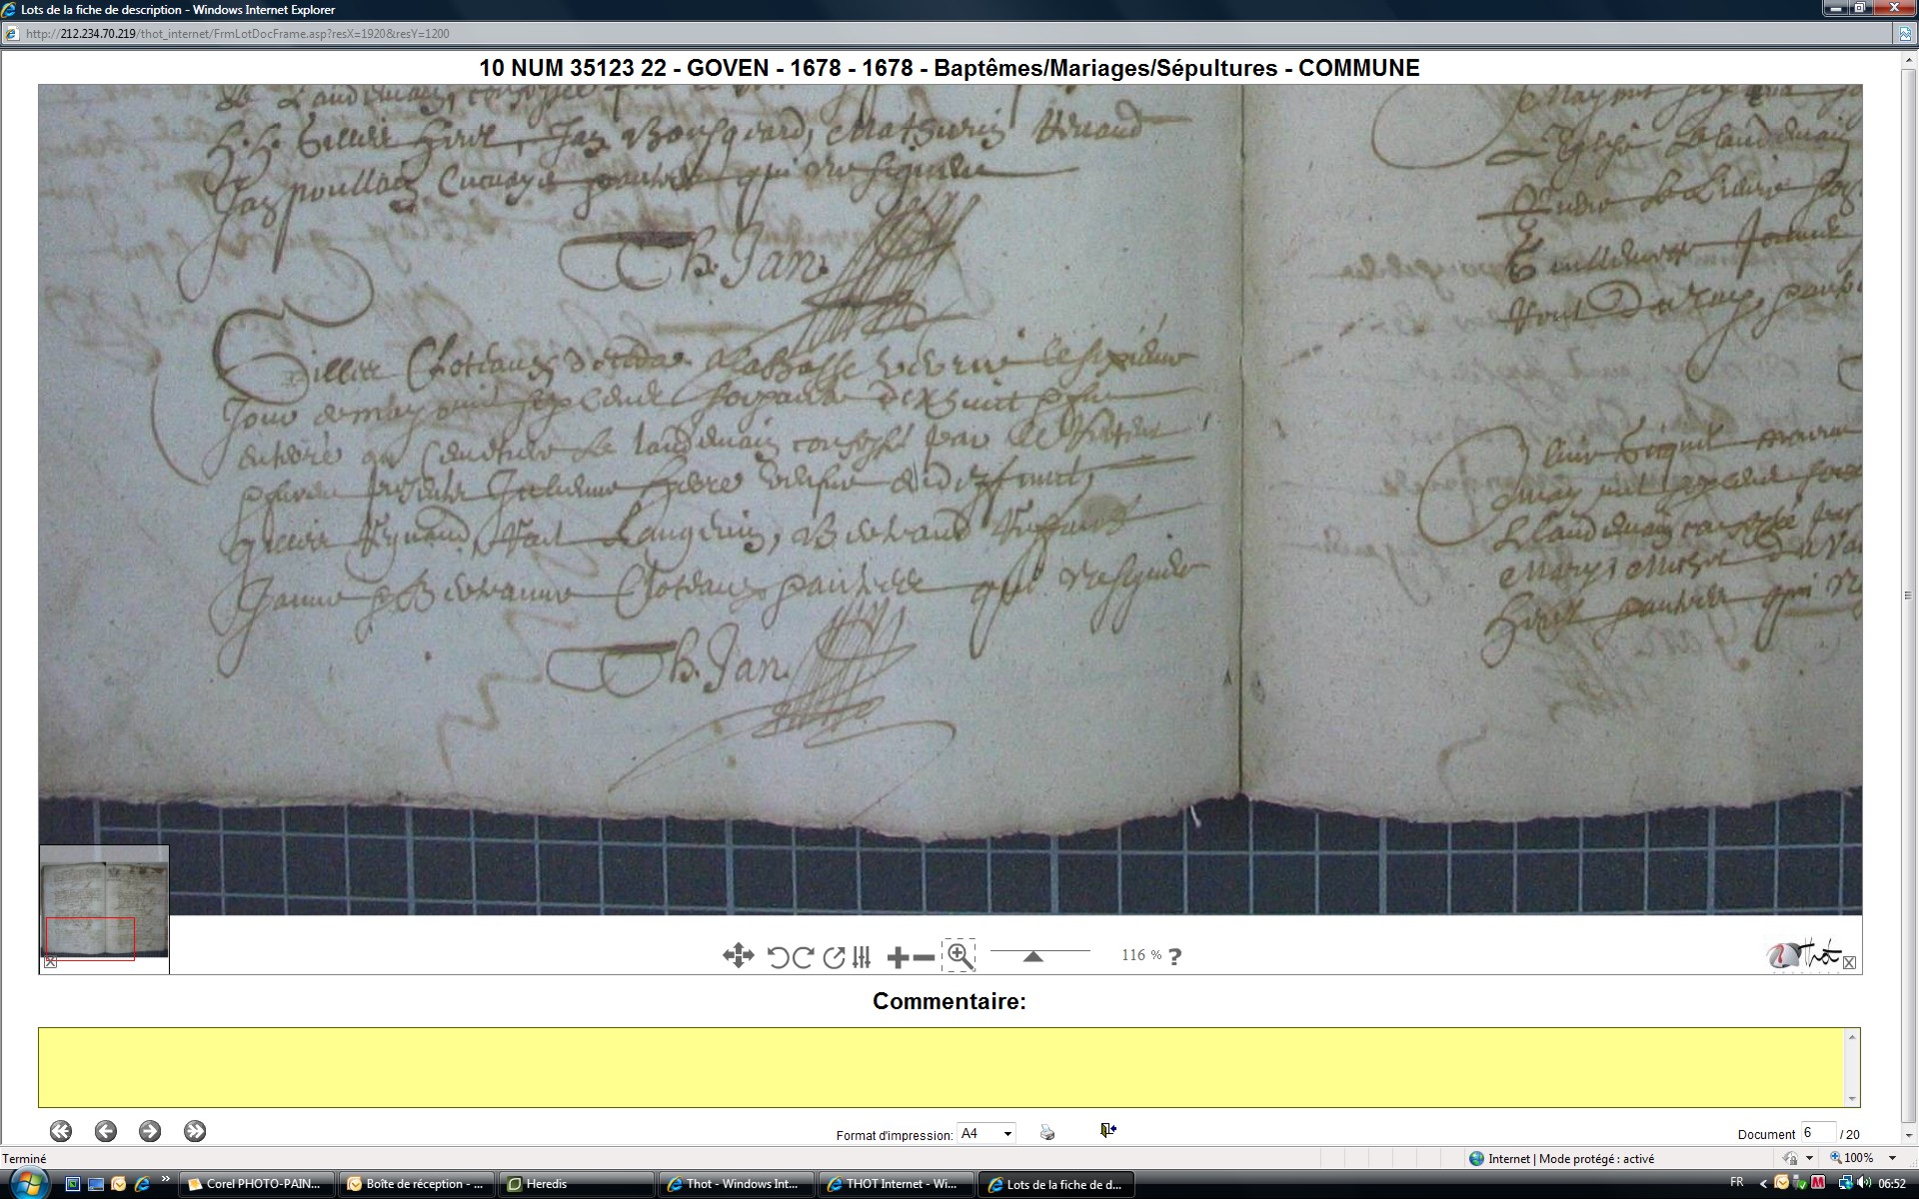Rotate image clockwise

(x=803, y=957)
